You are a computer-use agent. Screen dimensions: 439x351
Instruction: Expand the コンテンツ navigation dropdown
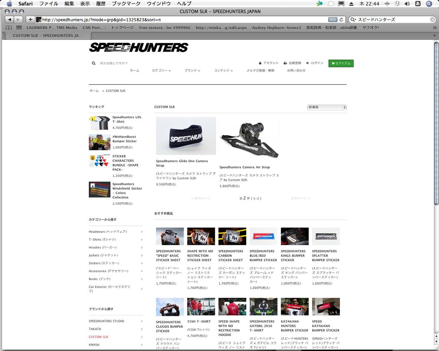click(223, 71)
